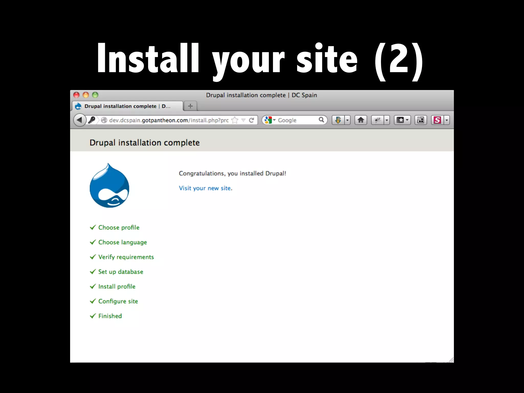The height and width of the screenshot is (393, 524).
Task: Click the address bar URL text
Action: click(169, 120)
